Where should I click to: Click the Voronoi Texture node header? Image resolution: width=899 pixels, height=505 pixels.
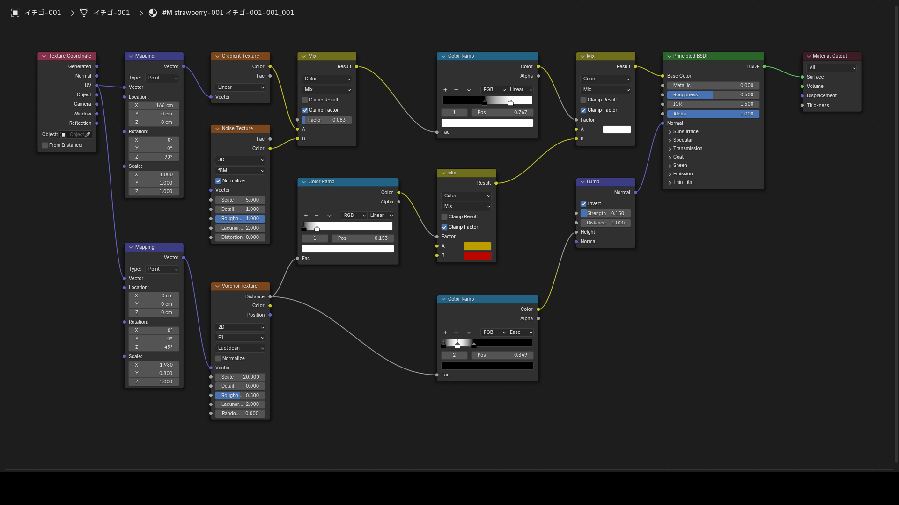pyautogui.click(x=240, y=286)
